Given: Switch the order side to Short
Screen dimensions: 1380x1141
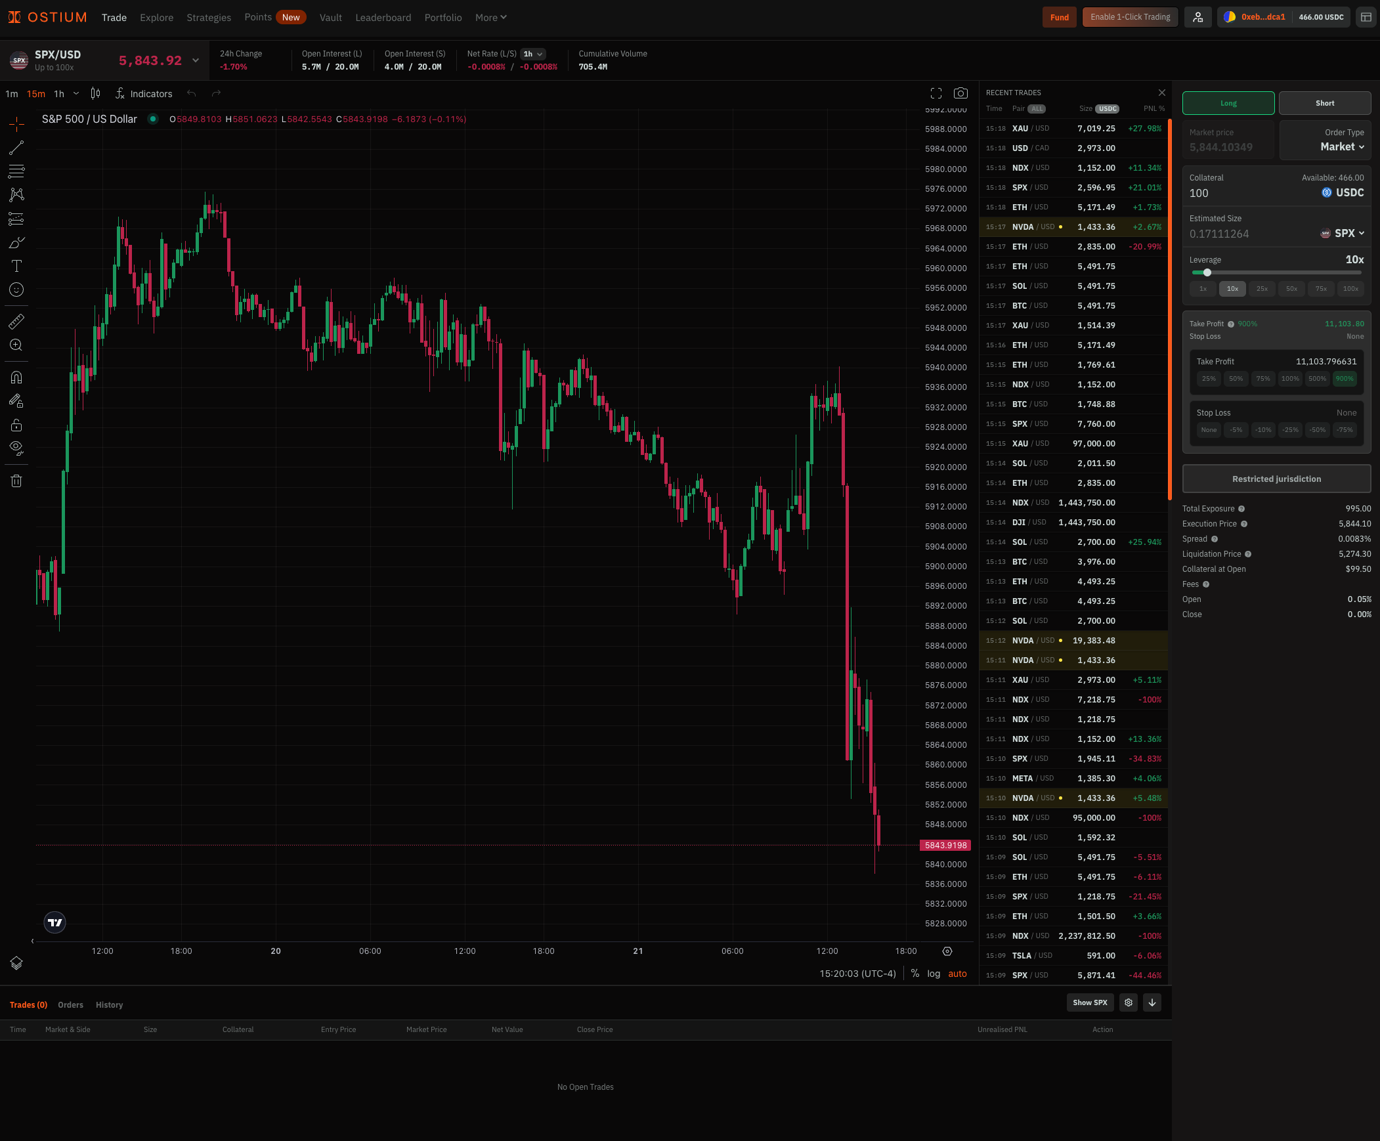Looking at the screenshot, I should point(1325,102).
